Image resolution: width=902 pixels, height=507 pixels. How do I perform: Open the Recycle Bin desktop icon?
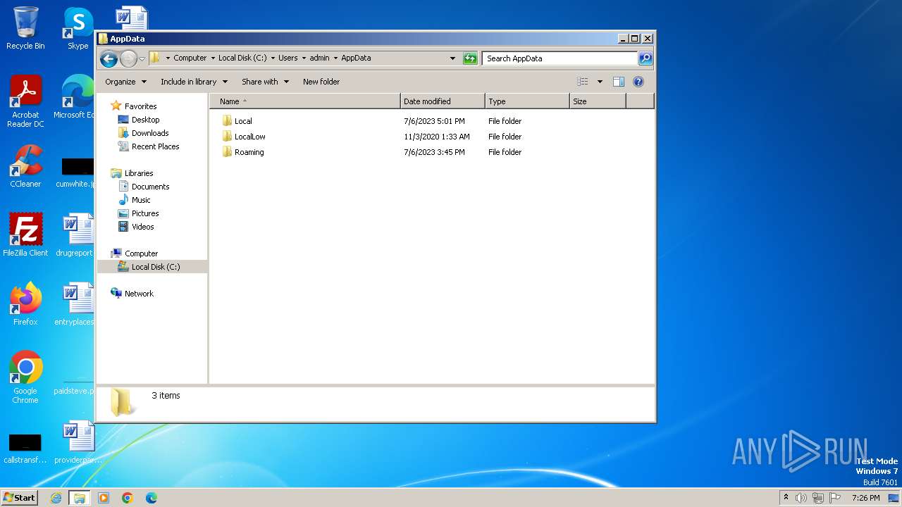point(25,28)
